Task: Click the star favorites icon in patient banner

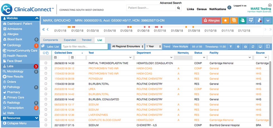Action: (x=225, y=21)
